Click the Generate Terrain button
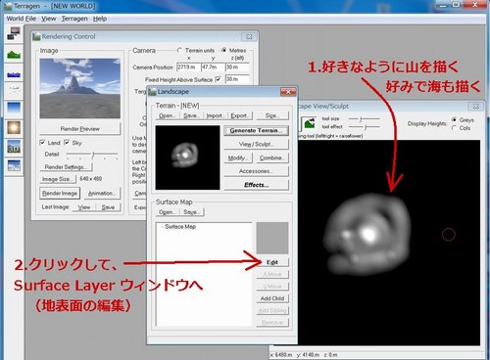 coord(256,130)
